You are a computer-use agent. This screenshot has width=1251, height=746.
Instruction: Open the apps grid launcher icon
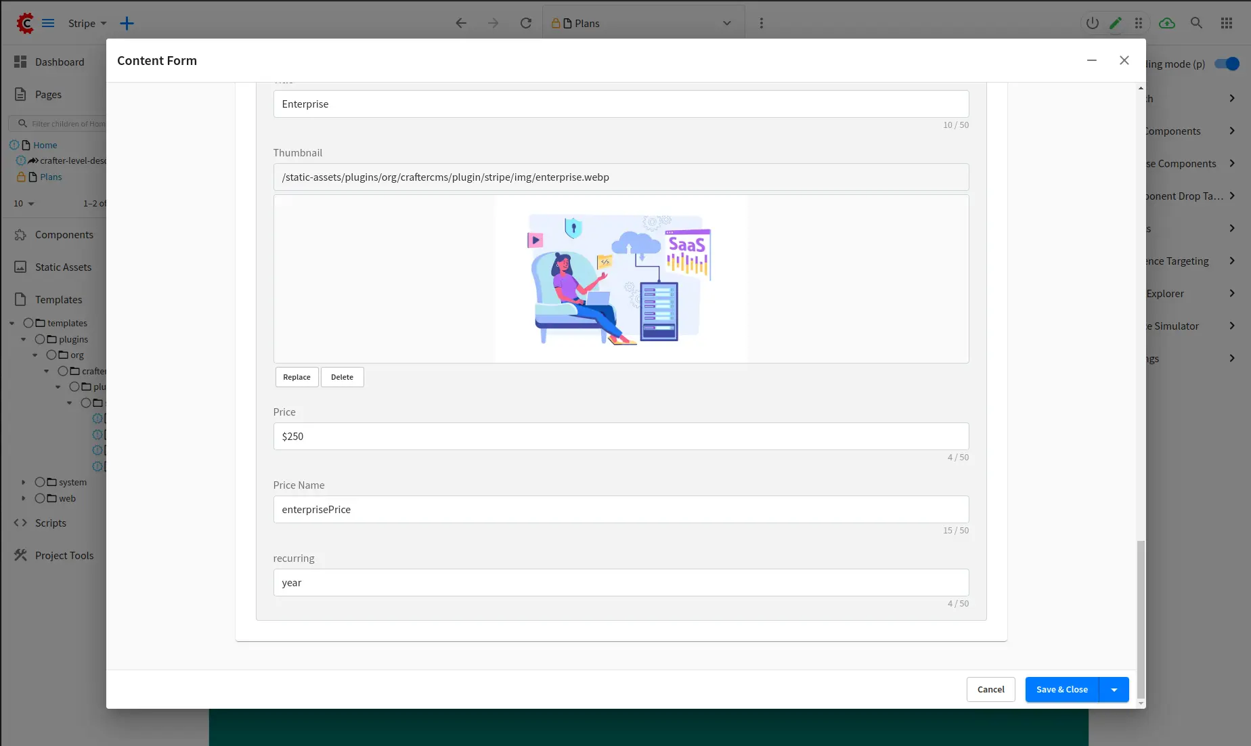tap(1226, 23)
